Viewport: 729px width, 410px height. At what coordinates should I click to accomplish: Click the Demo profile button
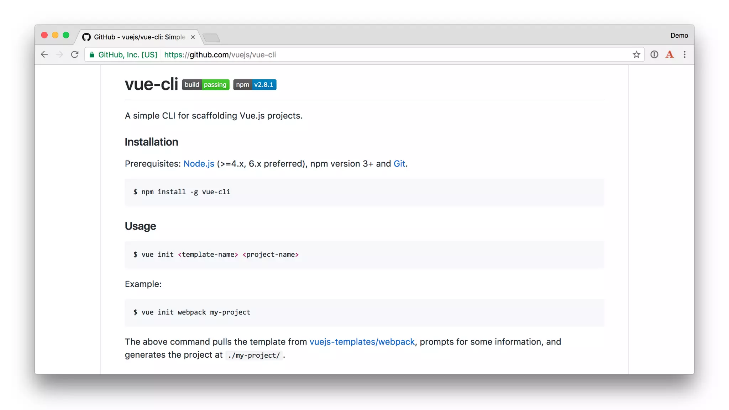coord(679,35)
